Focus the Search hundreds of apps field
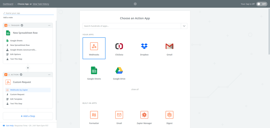270x128 pixels. pyautogui.click(x=132, y=26)
